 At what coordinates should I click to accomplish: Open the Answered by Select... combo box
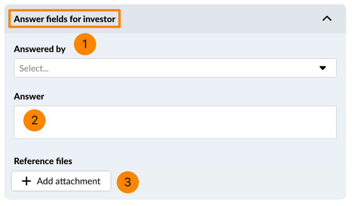(175, 68)
